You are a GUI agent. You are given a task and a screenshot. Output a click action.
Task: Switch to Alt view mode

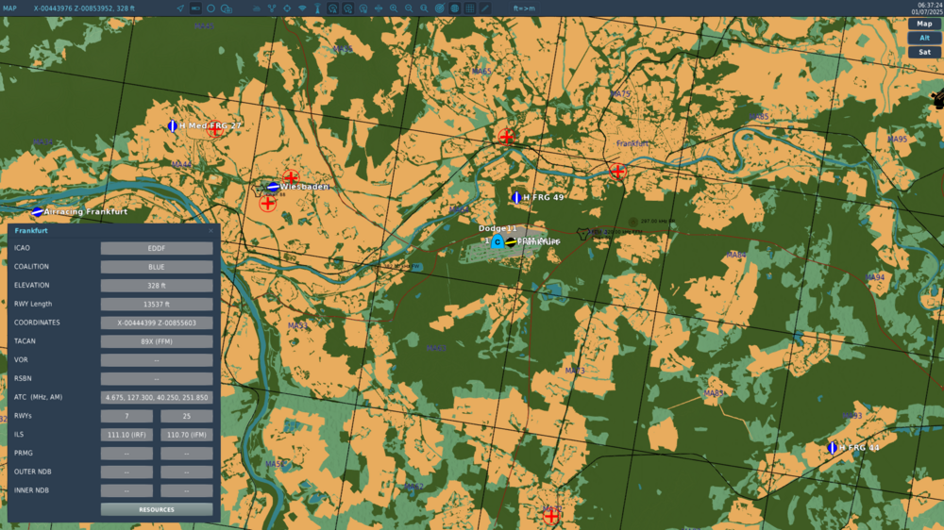[x=924, y=38]
